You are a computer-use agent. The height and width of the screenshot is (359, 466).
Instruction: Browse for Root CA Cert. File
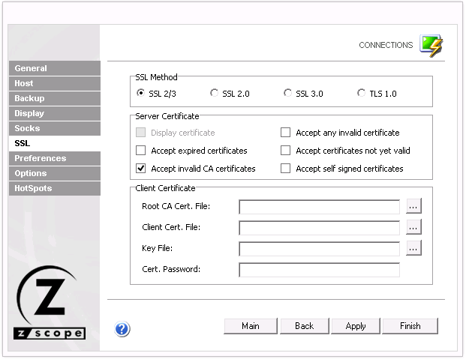click(x=413, y=206)
